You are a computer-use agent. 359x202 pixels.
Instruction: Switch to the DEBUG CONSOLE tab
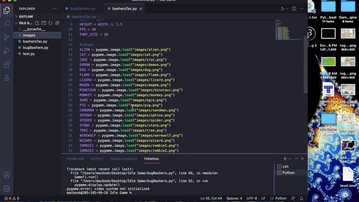tap(123, 159)
